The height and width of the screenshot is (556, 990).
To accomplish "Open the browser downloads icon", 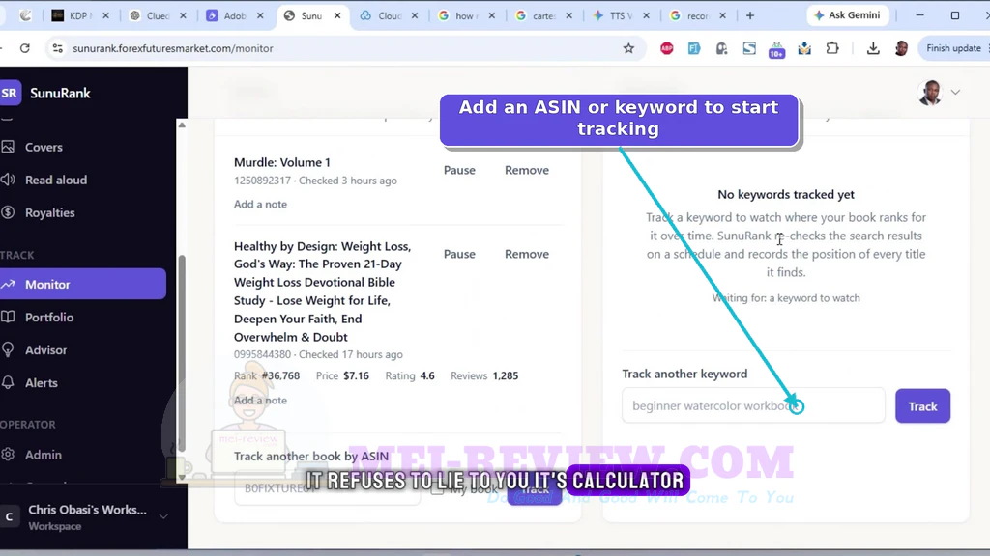I will point(873,48).
